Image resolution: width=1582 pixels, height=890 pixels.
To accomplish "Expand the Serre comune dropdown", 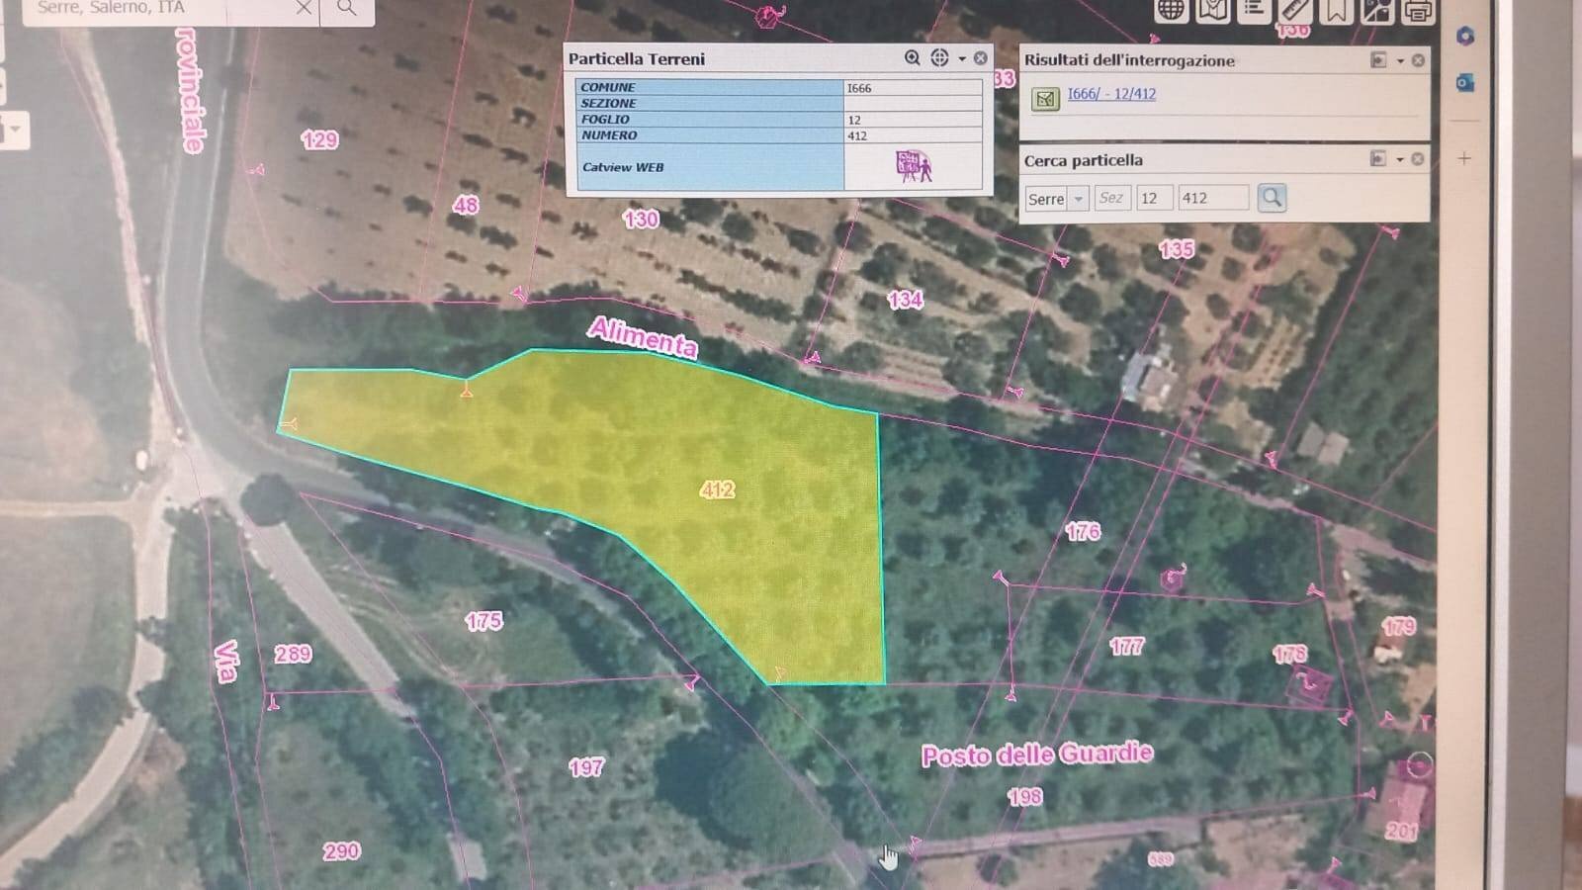I will (1079, 199).
